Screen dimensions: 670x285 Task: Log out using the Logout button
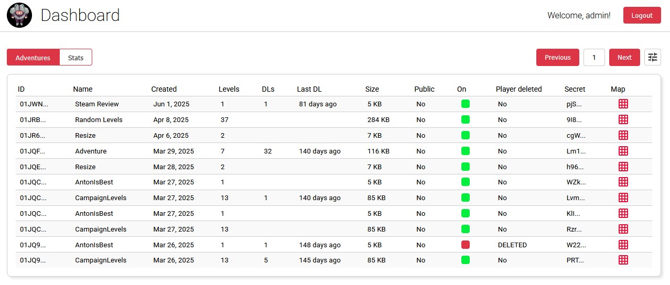pos(642,15)
